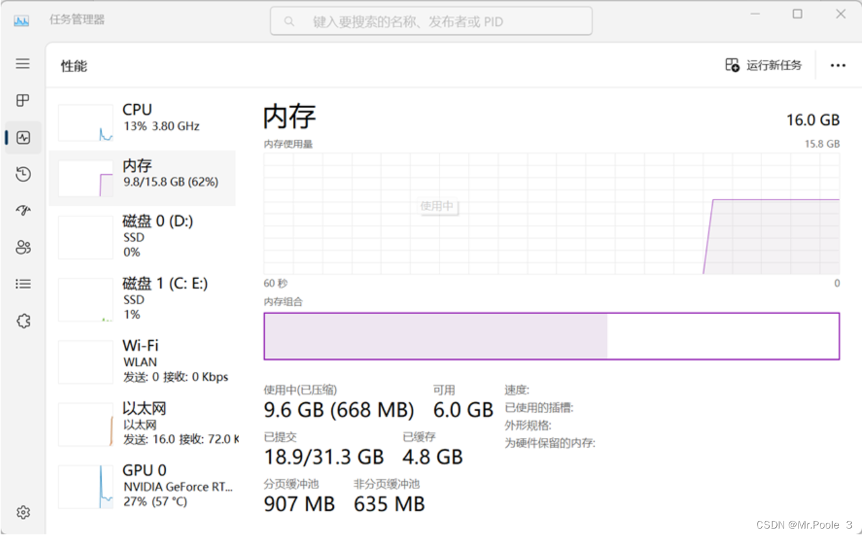
Task: Open the Details list icon
Action: coord(23,284)
